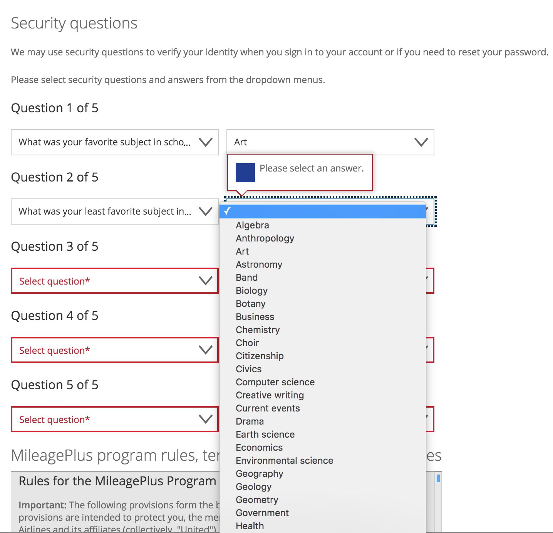Select Computer science option
Screen dimensions: 553x533
pos(275,382)
